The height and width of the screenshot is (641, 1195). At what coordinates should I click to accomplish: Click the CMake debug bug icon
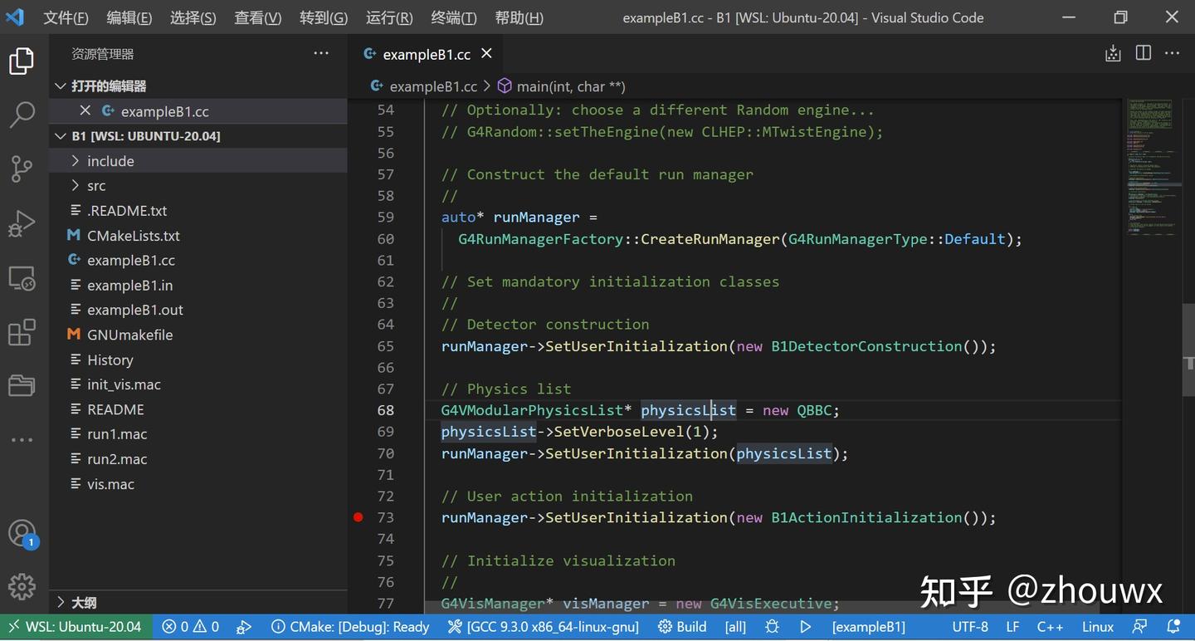(772, 627)
